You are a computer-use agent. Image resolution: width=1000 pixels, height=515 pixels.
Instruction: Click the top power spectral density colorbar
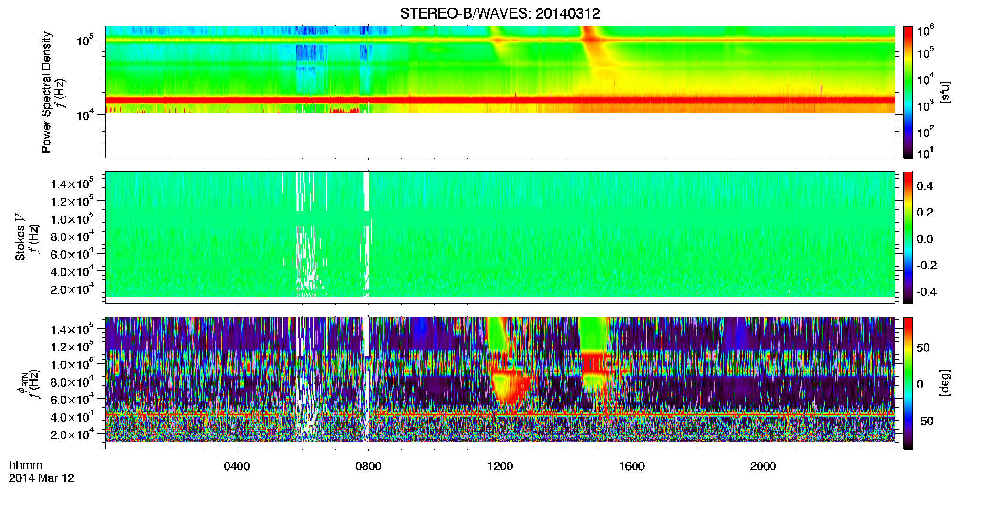pyautogui.click(x=908, y=92)
